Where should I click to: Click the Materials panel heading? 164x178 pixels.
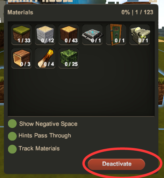click(20, 12)
